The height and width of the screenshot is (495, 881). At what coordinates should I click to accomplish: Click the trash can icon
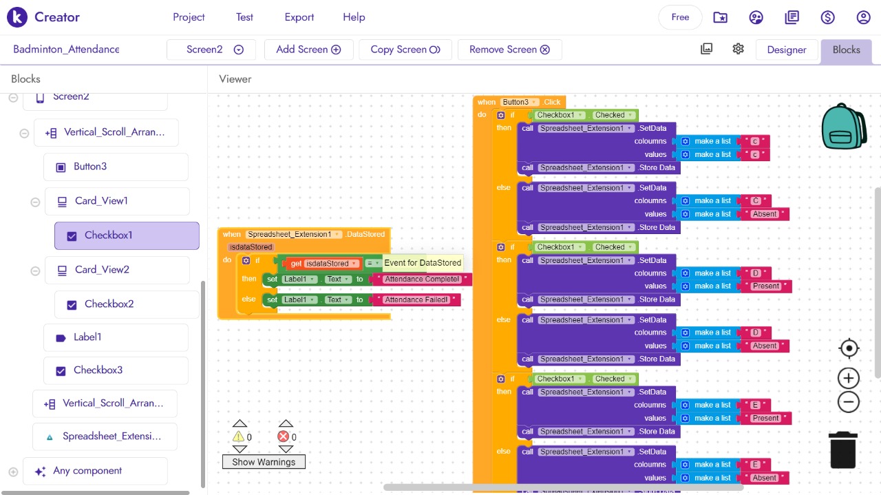(843, 450)
